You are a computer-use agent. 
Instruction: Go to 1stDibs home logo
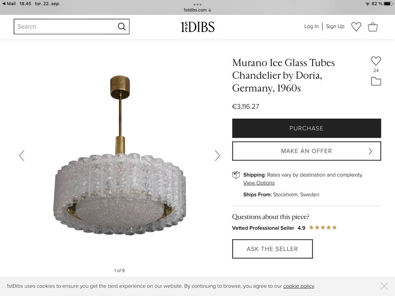pos(197,27)
